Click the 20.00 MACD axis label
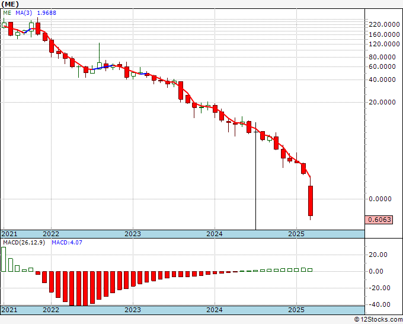403x324 pixels. [x=378, y=255]
